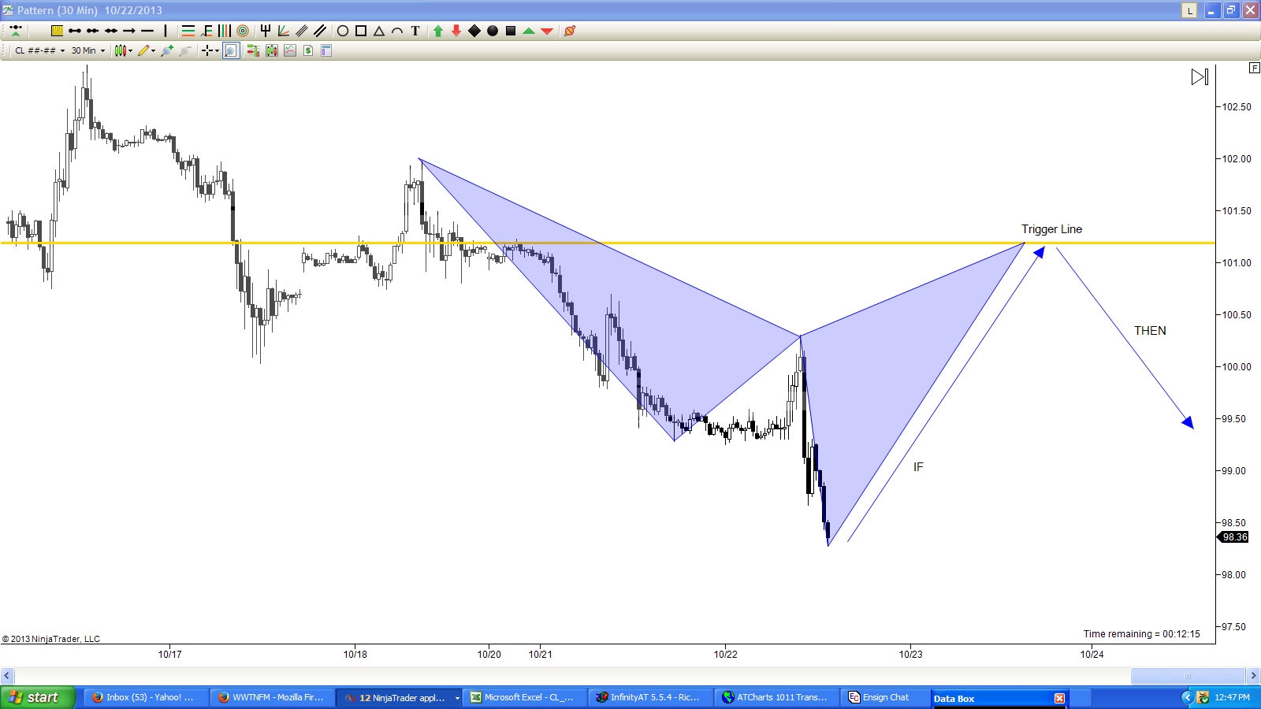Place a green triangle up marker
The image size is (1261, 709).
tap(529, 31)
